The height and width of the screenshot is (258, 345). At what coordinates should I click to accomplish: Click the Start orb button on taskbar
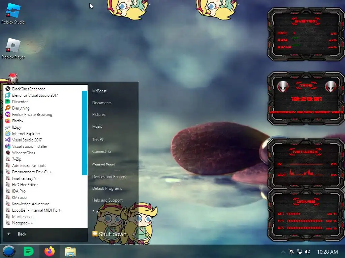(9, 251)
